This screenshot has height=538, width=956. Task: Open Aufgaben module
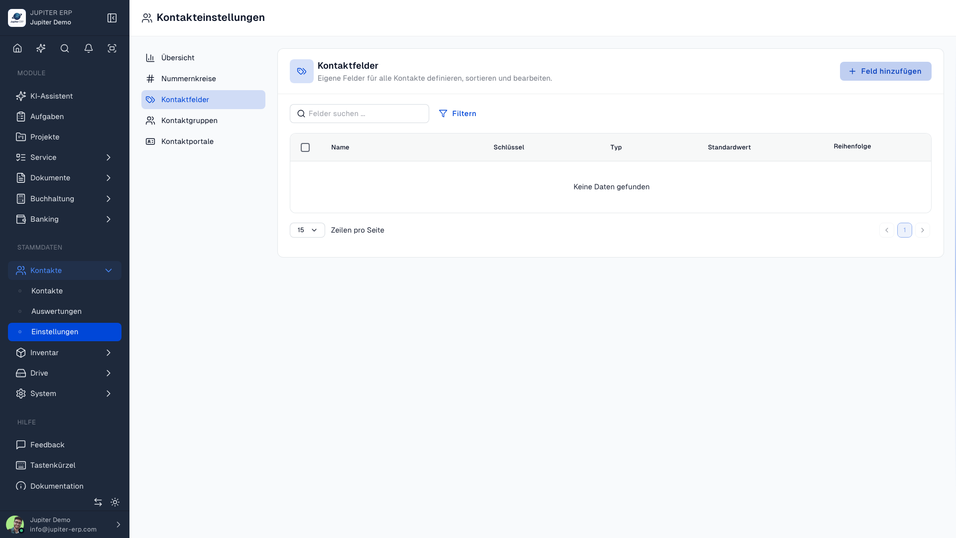[65, 117]
